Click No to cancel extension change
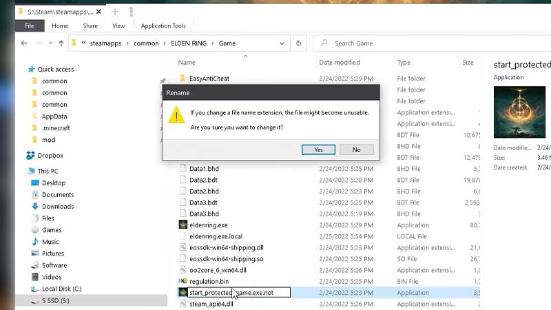 point(356,149)
